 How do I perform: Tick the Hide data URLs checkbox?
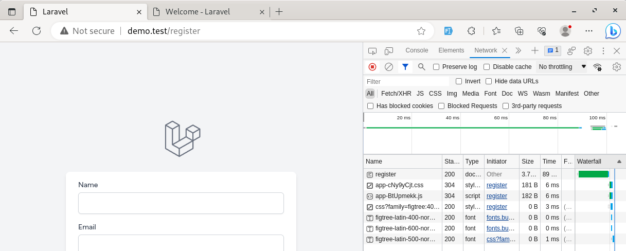tap(489, 81)
